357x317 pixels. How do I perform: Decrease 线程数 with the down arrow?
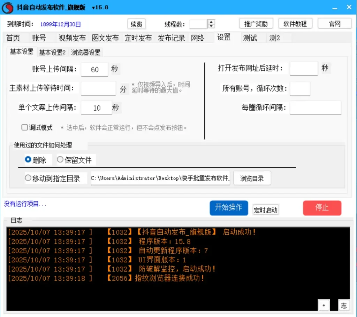pos(211,26)
